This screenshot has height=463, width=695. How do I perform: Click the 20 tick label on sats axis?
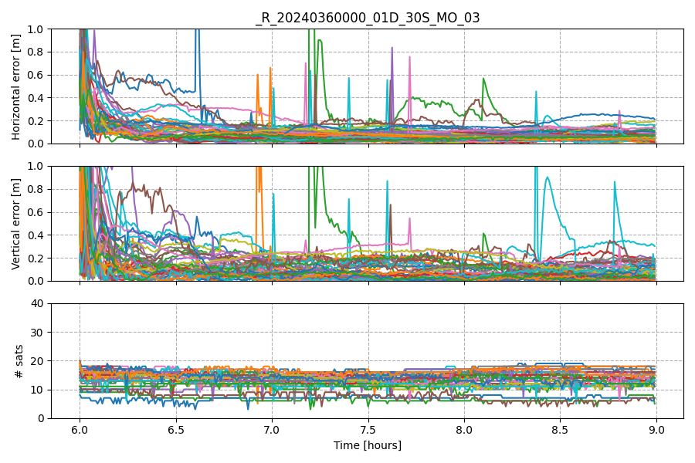[38, 361]
